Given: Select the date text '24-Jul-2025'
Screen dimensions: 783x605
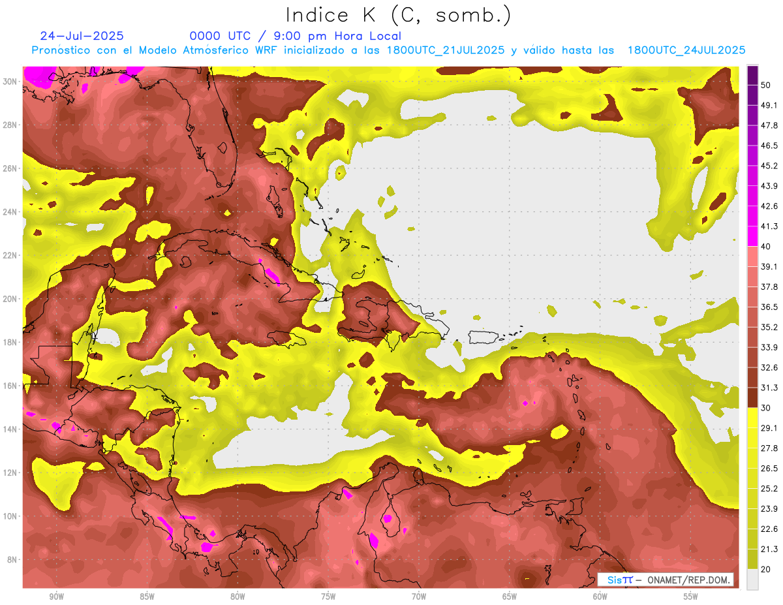Looking at the screenshot, I should pos(82,36).
